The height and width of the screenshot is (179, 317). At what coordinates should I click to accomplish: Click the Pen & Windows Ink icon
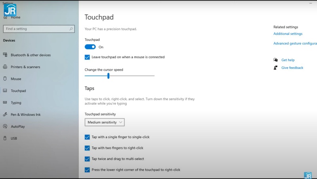5,114
